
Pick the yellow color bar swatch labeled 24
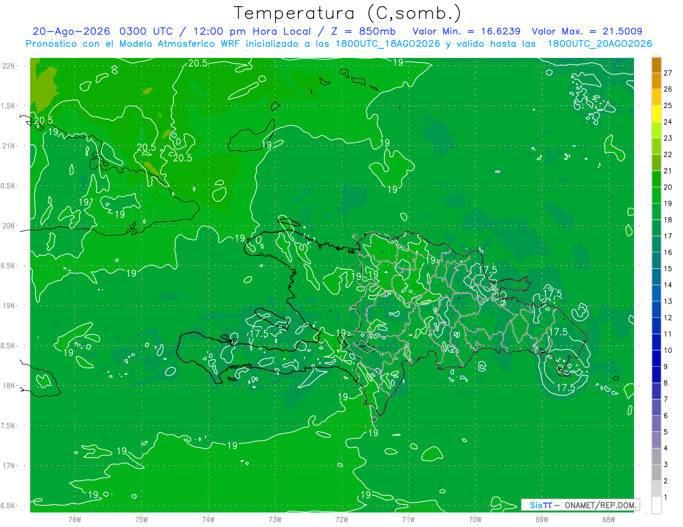pyautogui.click(x=656, y=114)
